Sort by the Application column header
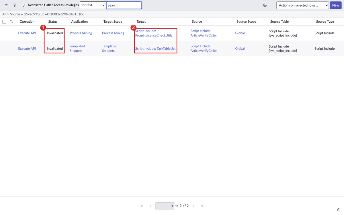Viewport: 344px width, 215px height. coord(79,21)
